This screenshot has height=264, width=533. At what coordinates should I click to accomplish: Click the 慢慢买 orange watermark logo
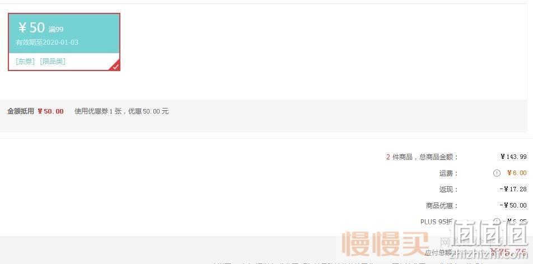coord(385,244)
